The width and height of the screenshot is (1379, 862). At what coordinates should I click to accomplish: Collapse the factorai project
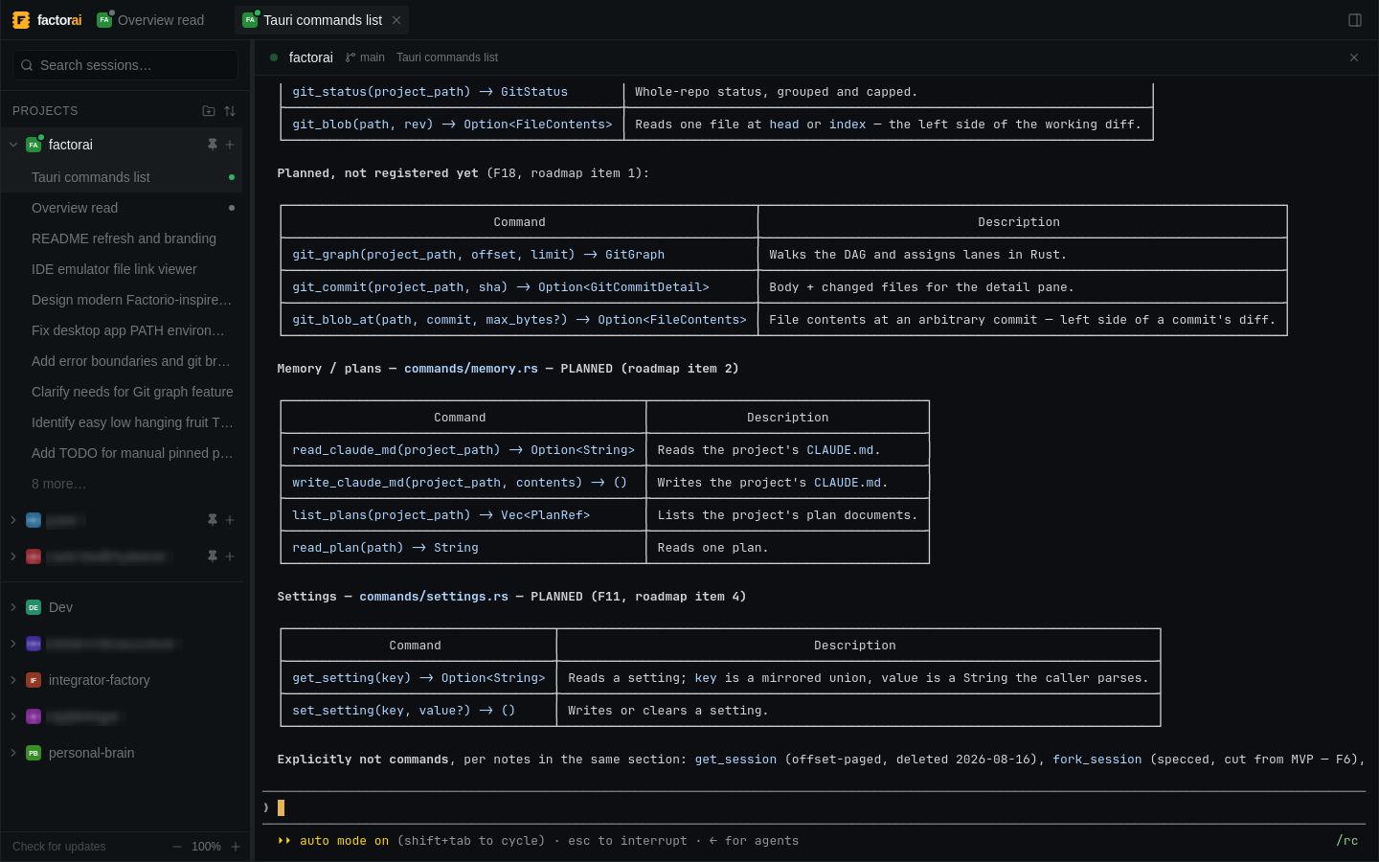click(13, 145)
